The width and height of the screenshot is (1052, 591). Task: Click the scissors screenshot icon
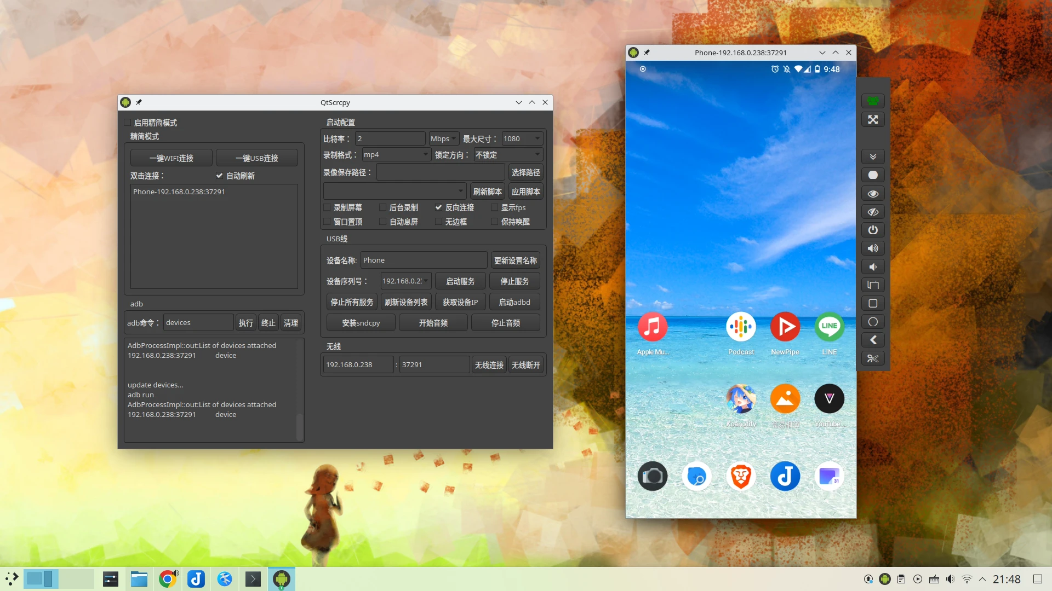click(x=873, y=358)
